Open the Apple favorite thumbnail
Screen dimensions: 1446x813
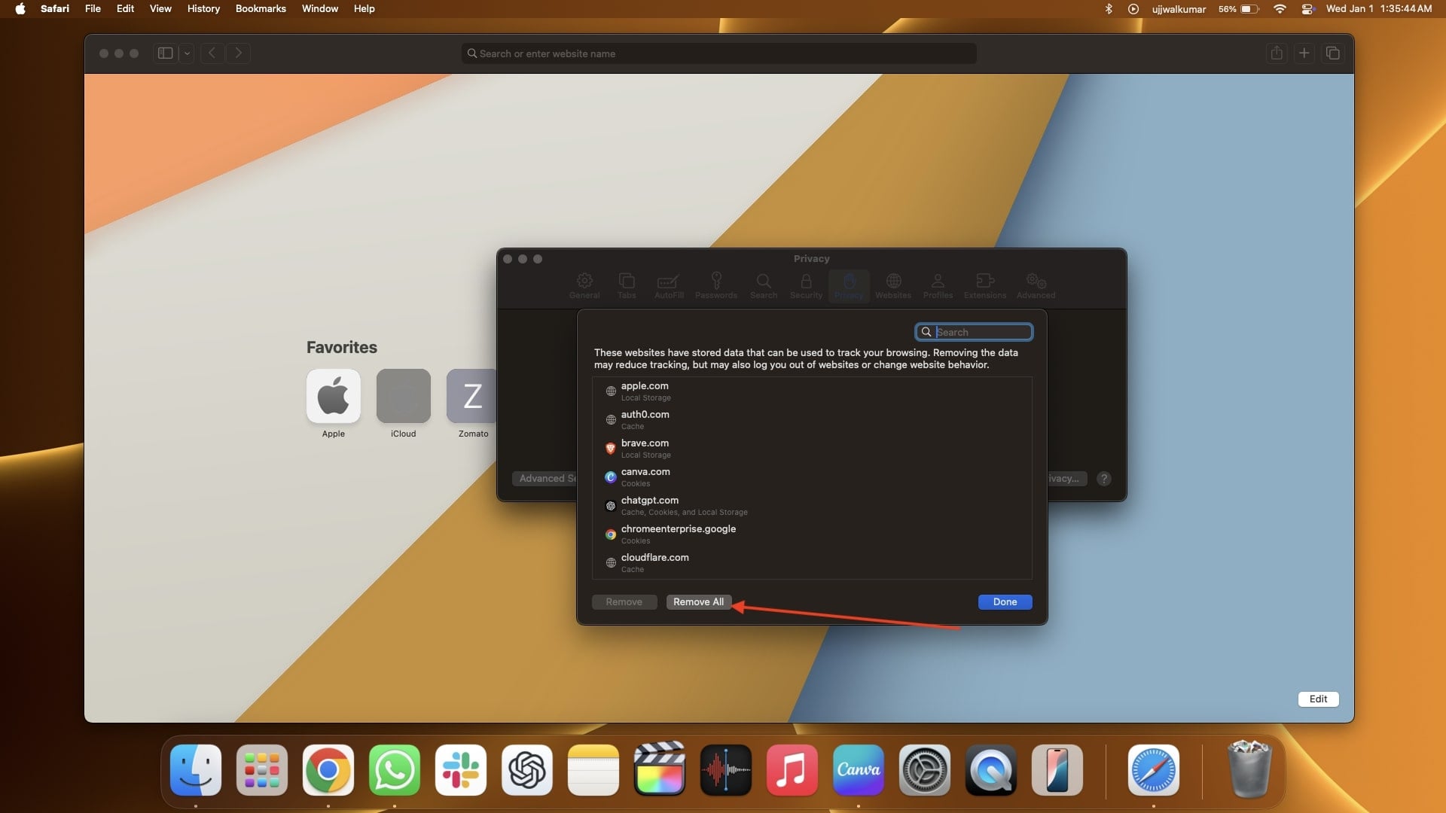[x=334, y=396]
